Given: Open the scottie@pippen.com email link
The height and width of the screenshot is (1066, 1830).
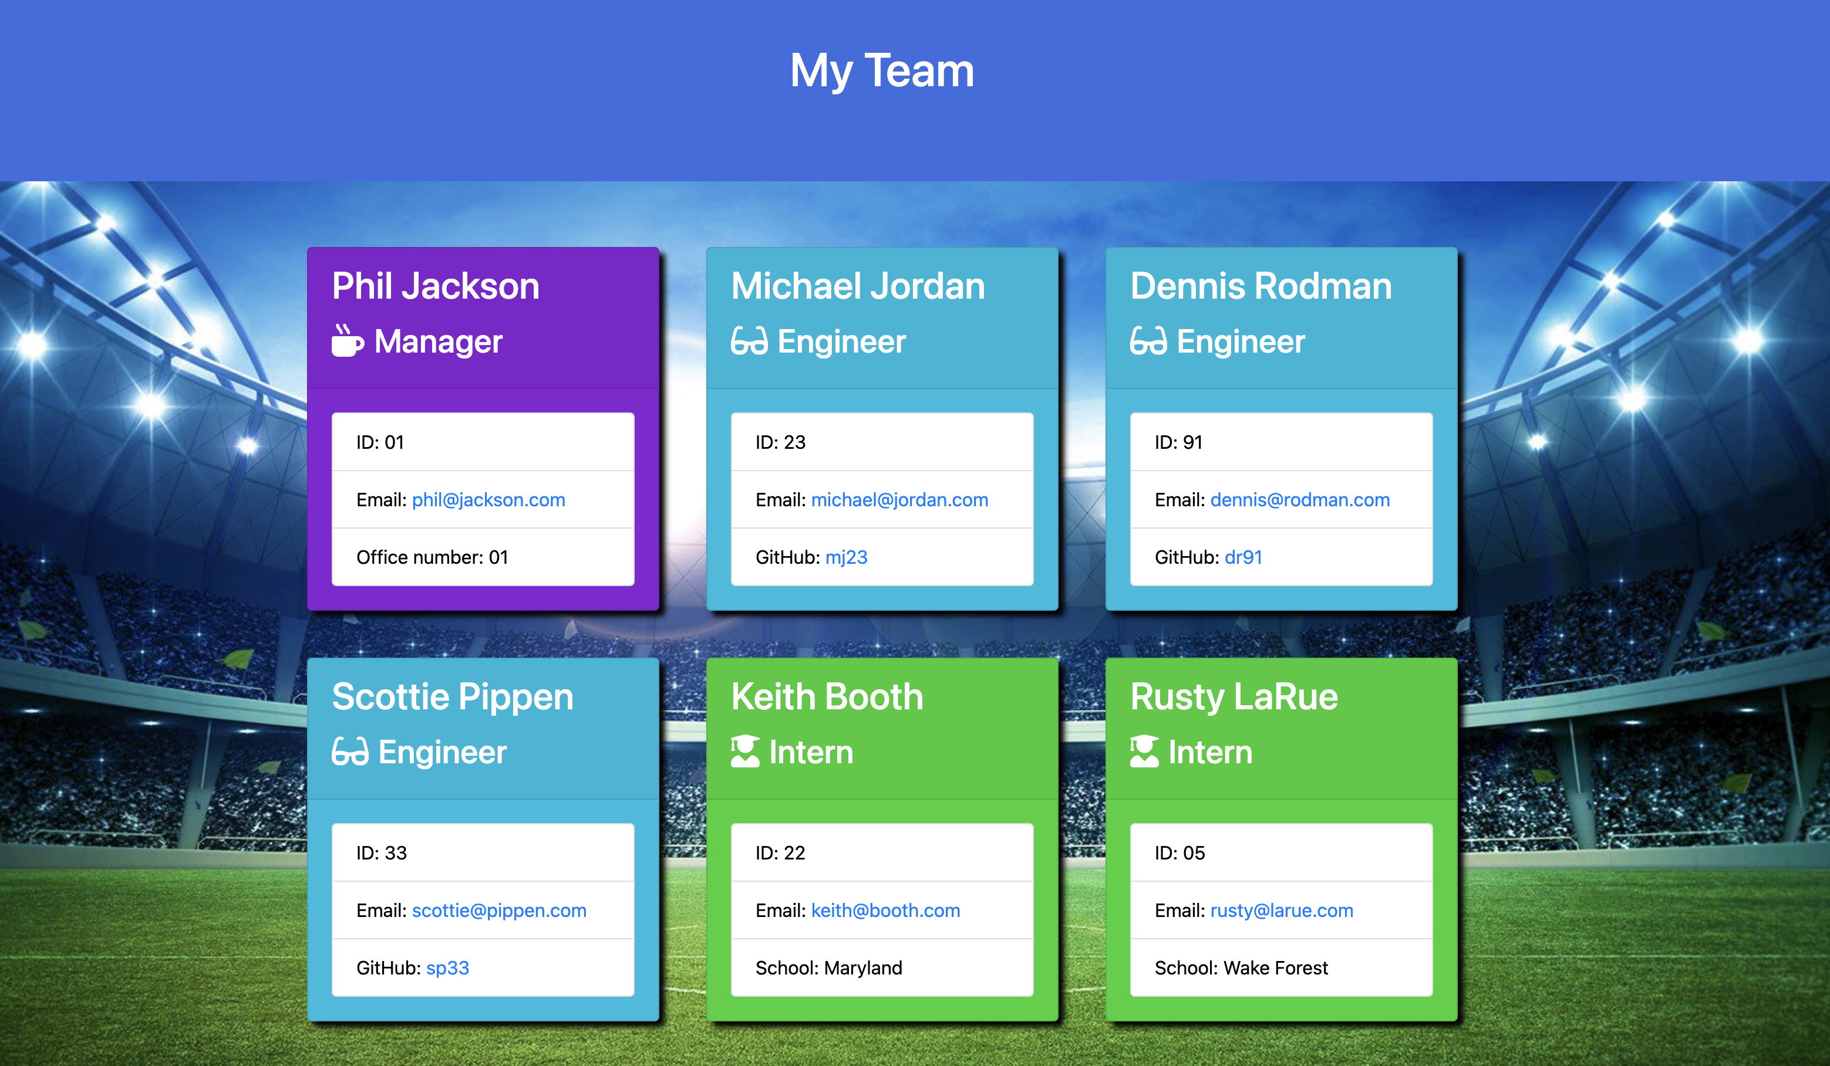Looking at the screenshot, I should pos(499,911).
